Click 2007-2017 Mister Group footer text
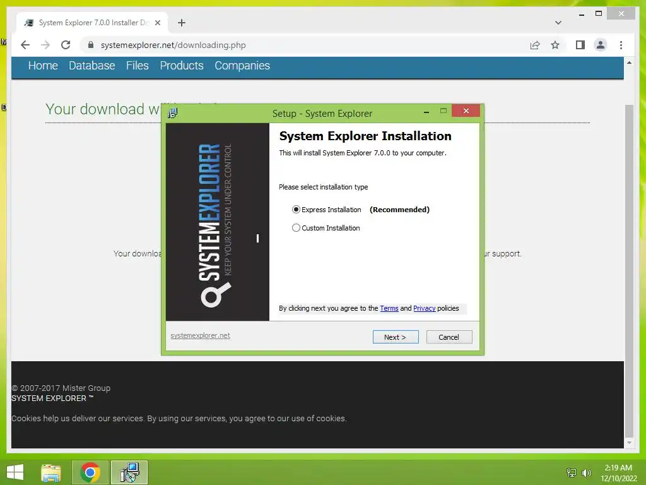Viewport: 646px width, 485px height. click(61, 388)
